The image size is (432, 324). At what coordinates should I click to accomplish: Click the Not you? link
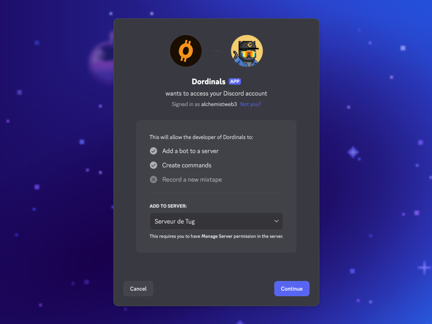pos(250,104)
